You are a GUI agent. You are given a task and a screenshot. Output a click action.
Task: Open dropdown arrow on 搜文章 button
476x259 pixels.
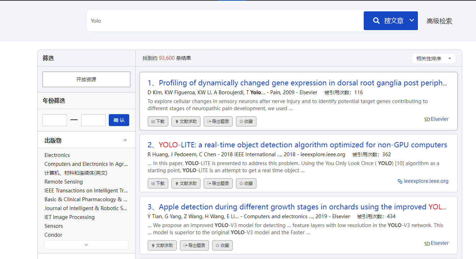coord(412,21)
